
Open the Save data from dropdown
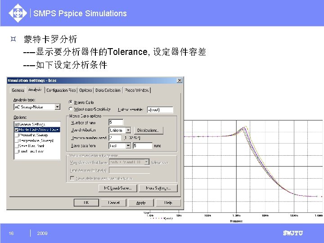coord(128,146)
